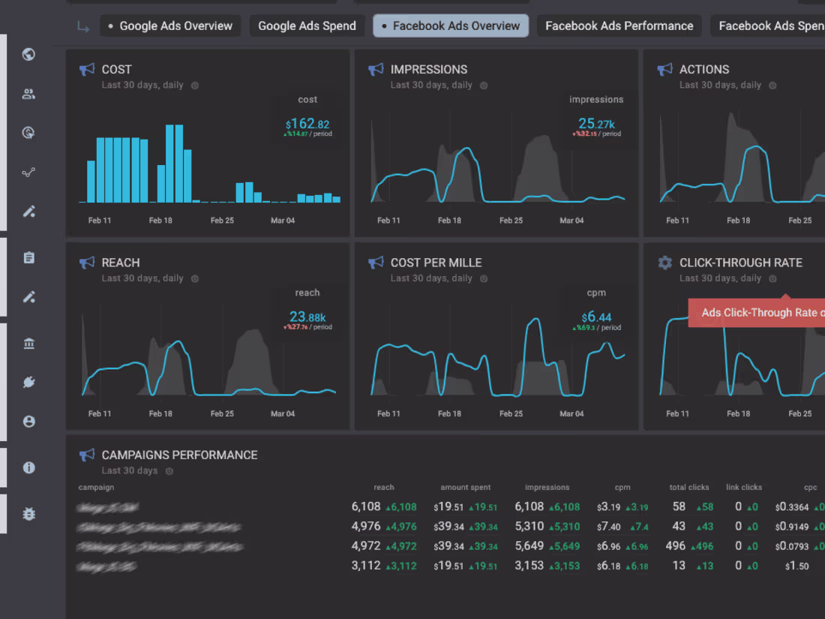
Task: Click the $0.9149 cpc cell
Action: (x=791, y=527)
